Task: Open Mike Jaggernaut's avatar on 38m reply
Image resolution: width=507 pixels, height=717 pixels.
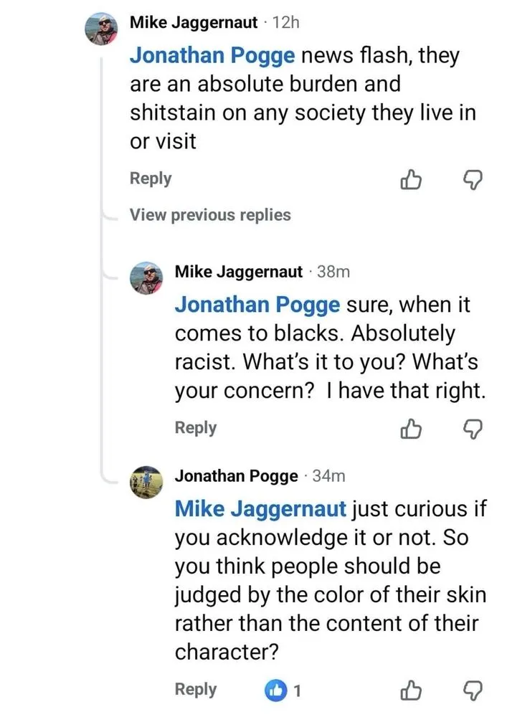Action: point(149,277)
